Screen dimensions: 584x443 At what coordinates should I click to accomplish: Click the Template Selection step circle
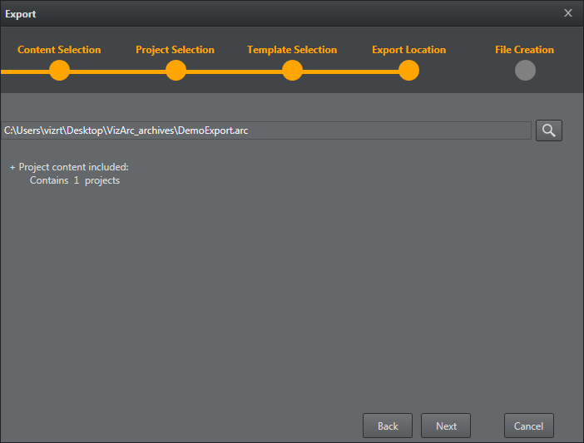click(x=292, y=71)
